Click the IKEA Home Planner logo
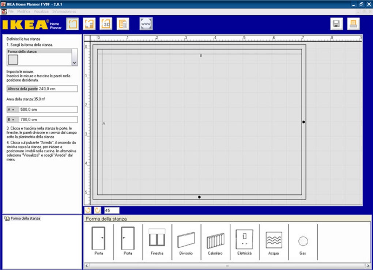Viewport: 373px width, 270px height. click(32, 25)
